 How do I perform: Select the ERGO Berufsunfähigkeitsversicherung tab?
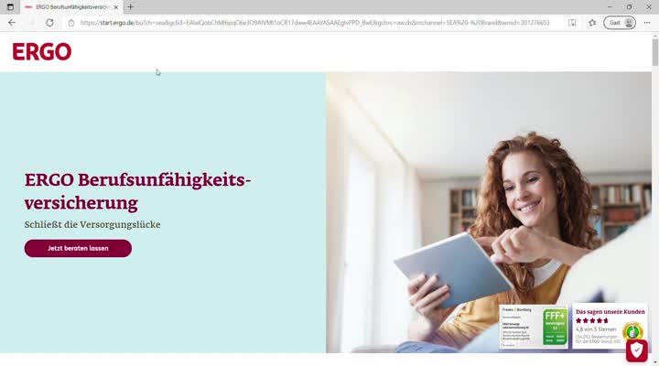(71, 7)
